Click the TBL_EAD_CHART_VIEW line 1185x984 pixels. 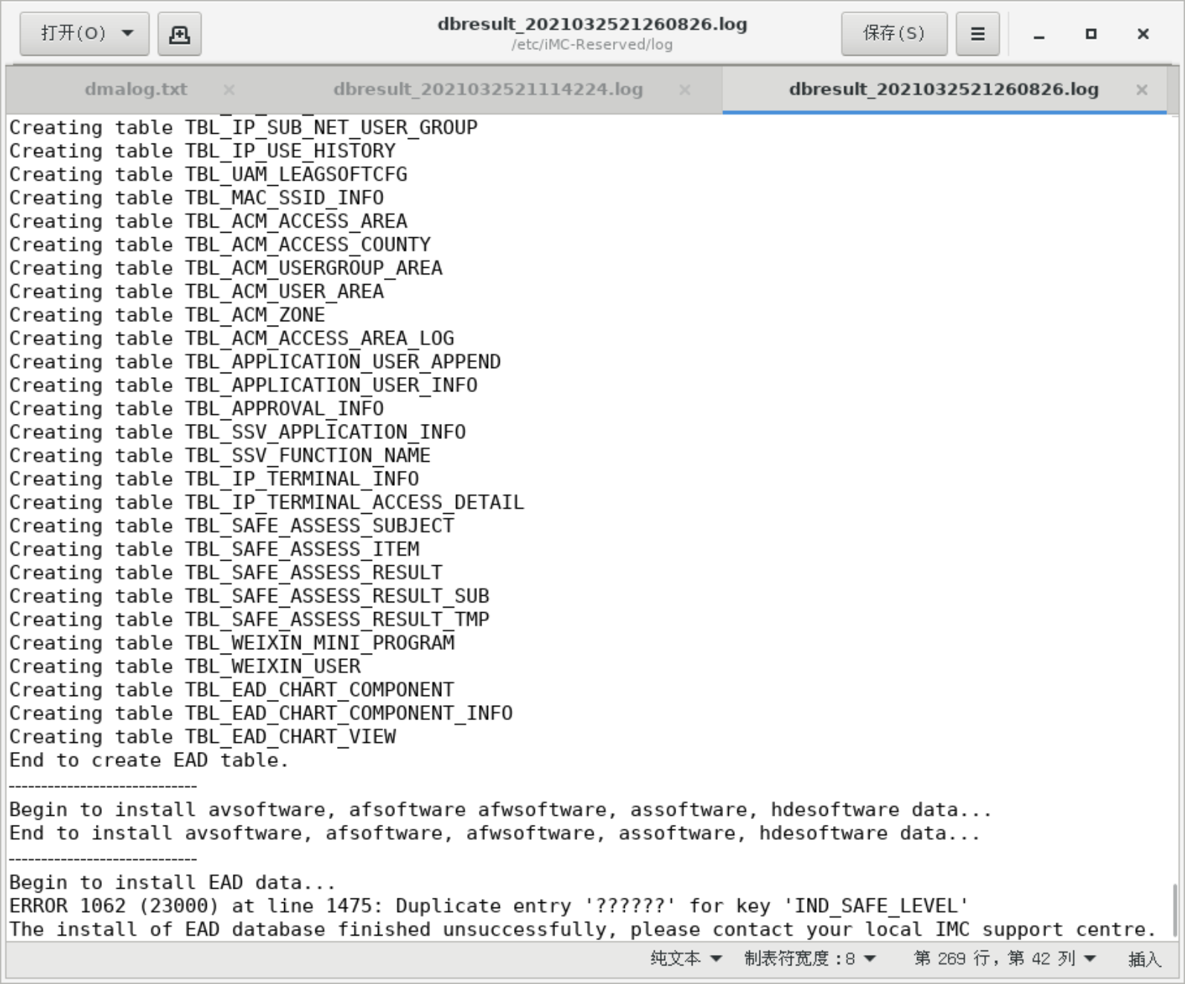click(x=202, y=737)
